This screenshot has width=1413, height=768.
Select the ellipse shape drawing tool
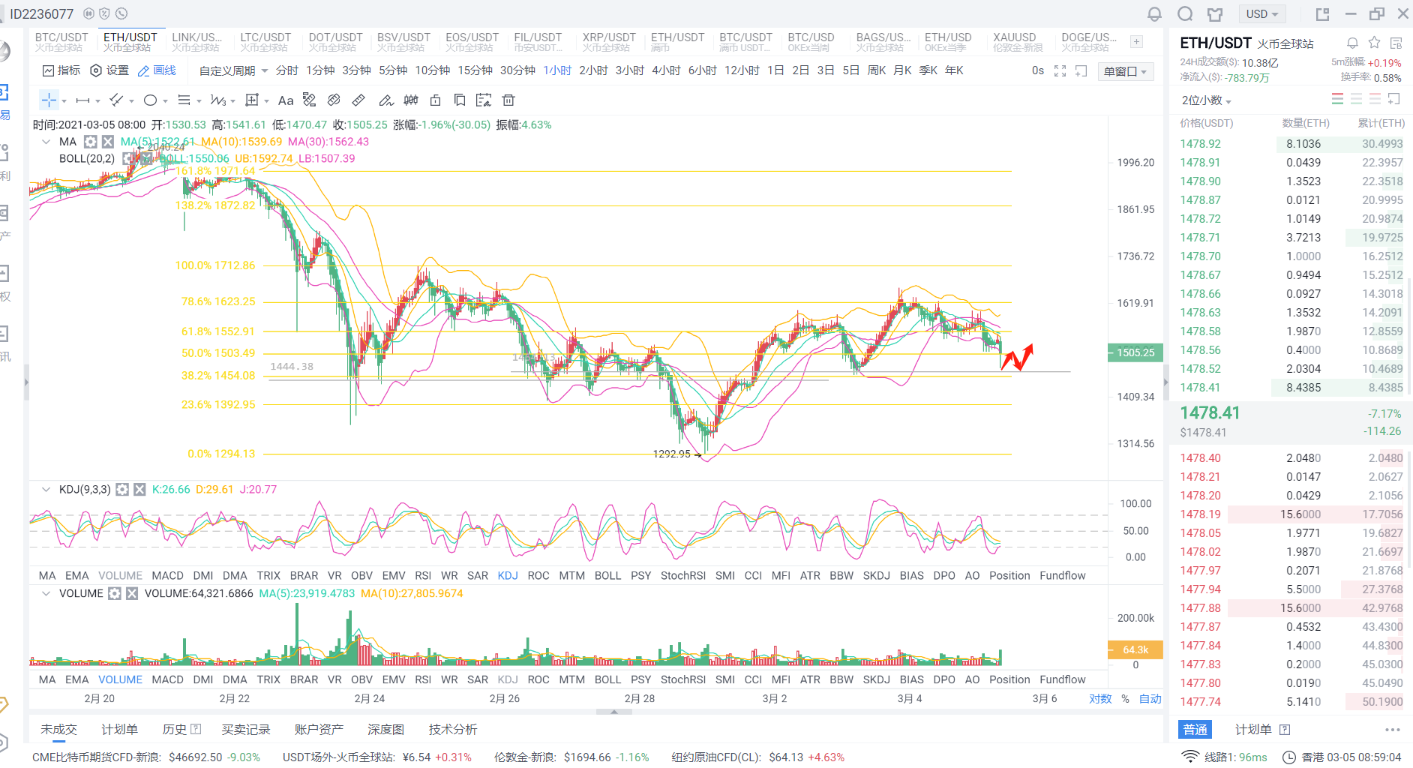[x=150, y=100]
